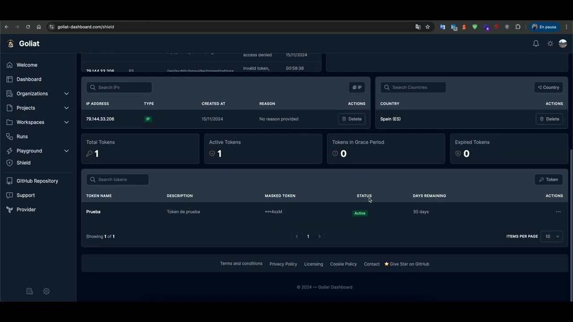This screenshot has height=322, width=573.
Task: Open settings with the gear icon in header
Action: [x=550, y=43]
